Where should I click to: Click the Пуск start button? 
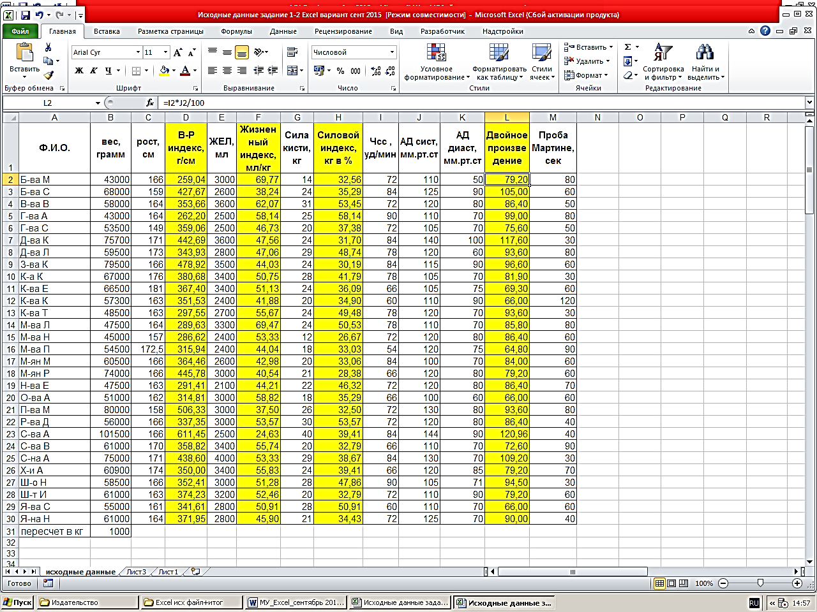click(x=17, y=602)
